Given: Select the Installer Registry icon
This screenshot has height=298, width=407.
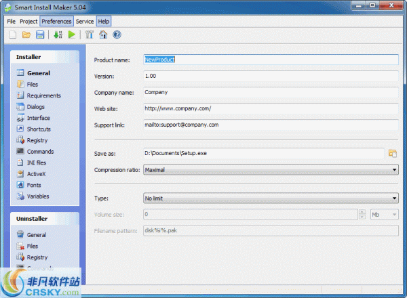Looking at the screenshot, I should (20, 140).
